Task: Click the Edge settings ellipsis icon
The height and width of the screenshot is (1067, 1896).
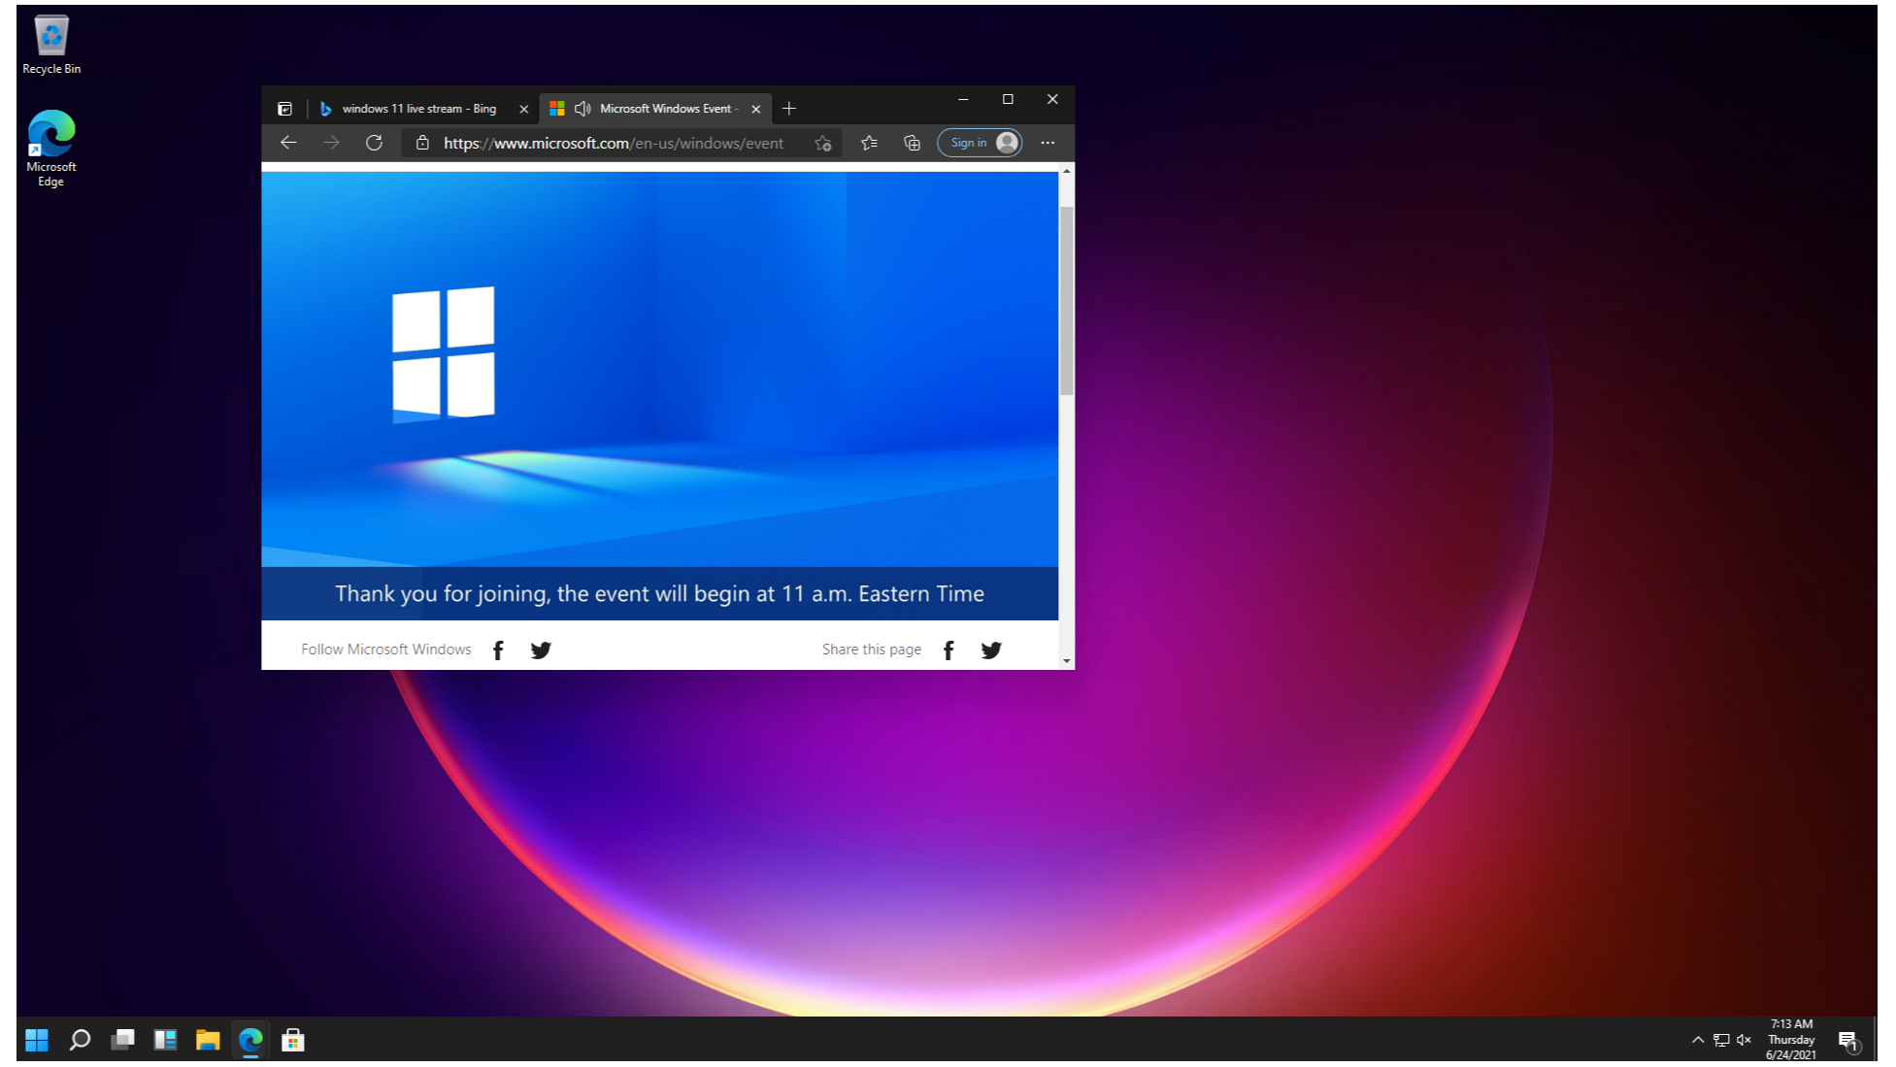Action: (x=1048, y=142)
